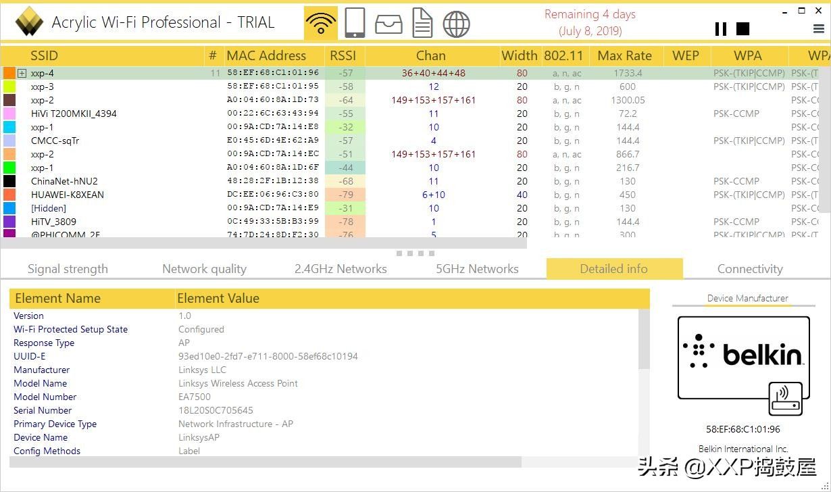
Task: Click the orange color swatch for xxp-4
Action: coord(9,73)
